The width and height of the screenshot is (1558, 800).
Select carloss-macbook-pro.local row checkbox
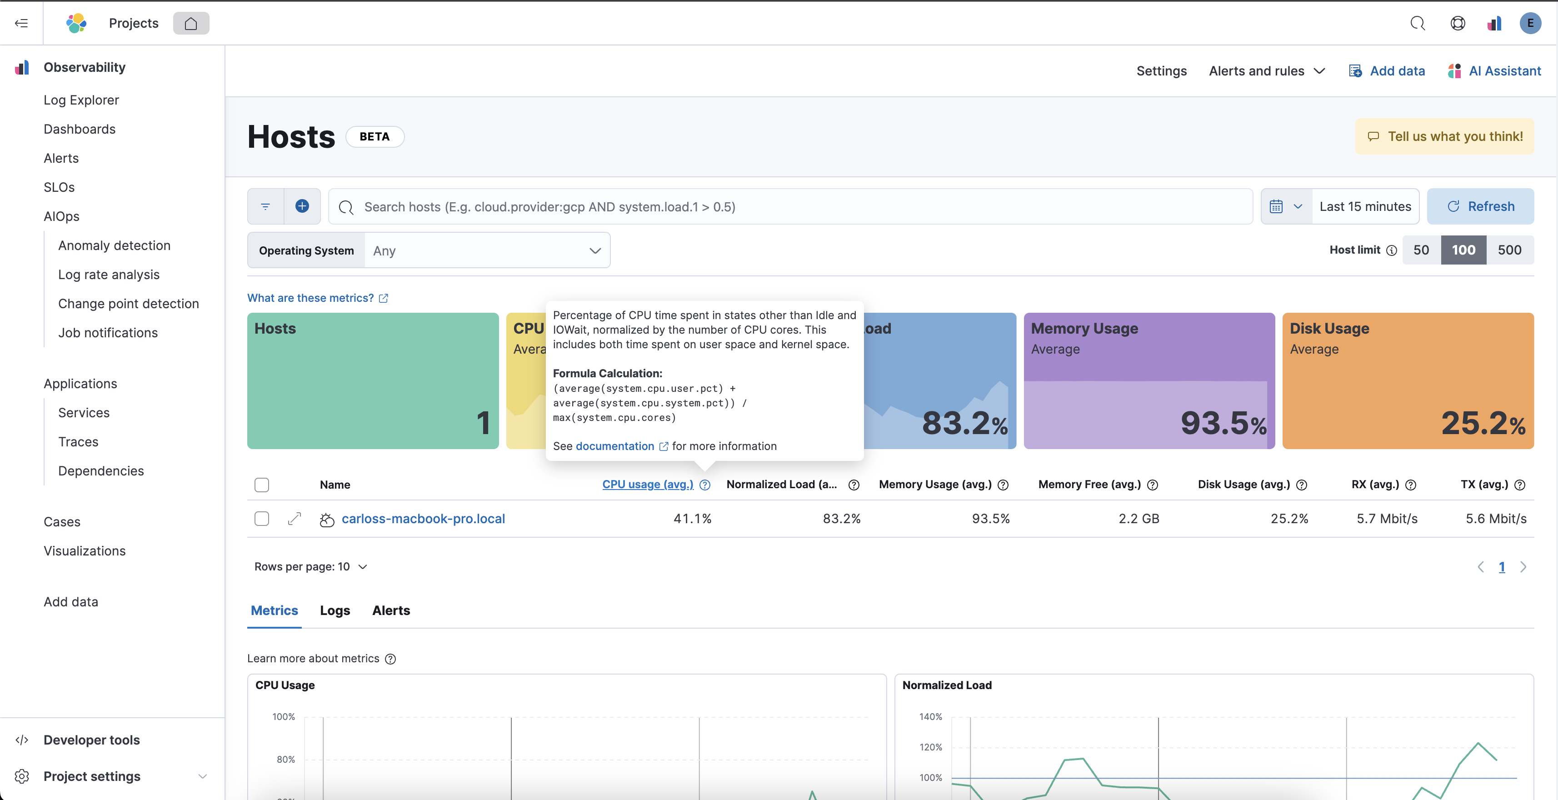[262, 519]
